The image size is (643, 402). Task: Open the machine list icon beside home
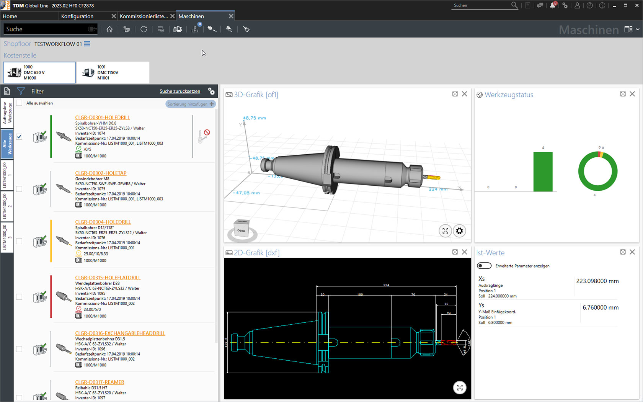(x=127, y=29)
